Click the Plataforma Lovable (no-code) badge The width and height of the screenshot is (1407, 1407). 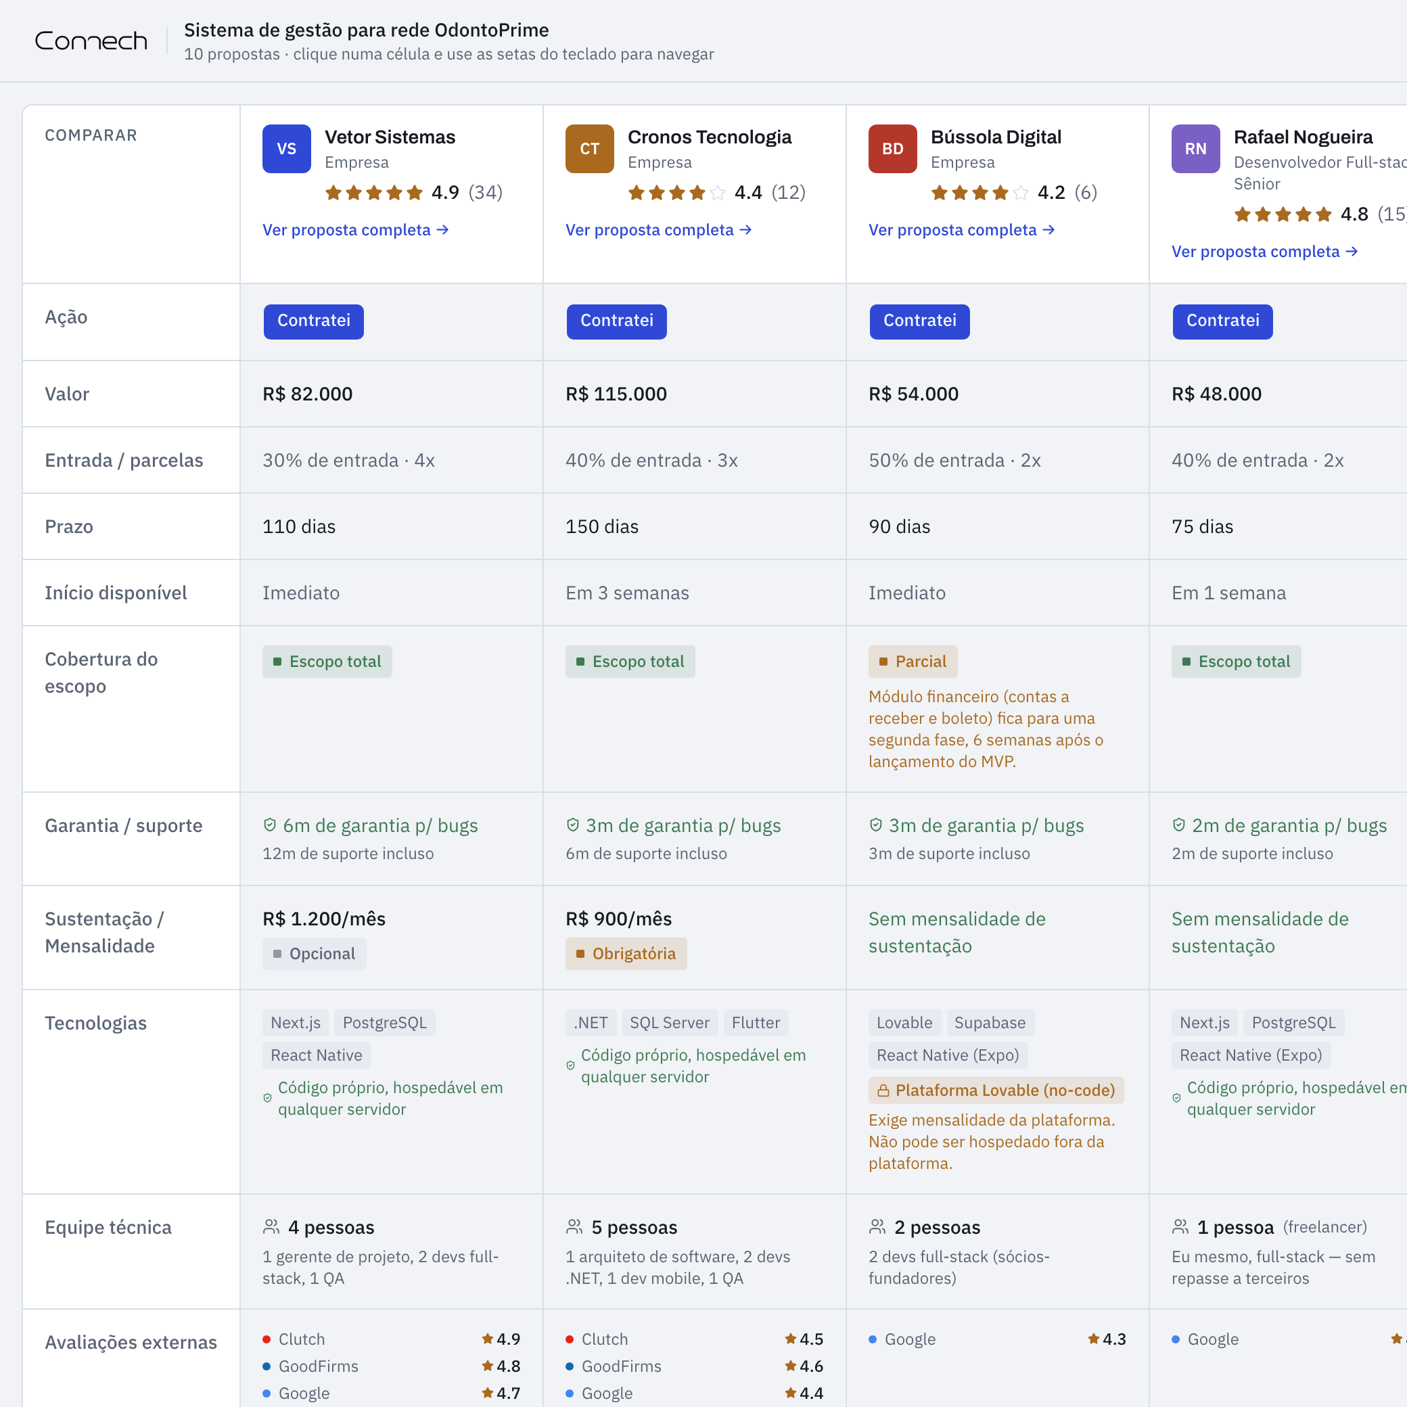click(x=996, y=1090)
